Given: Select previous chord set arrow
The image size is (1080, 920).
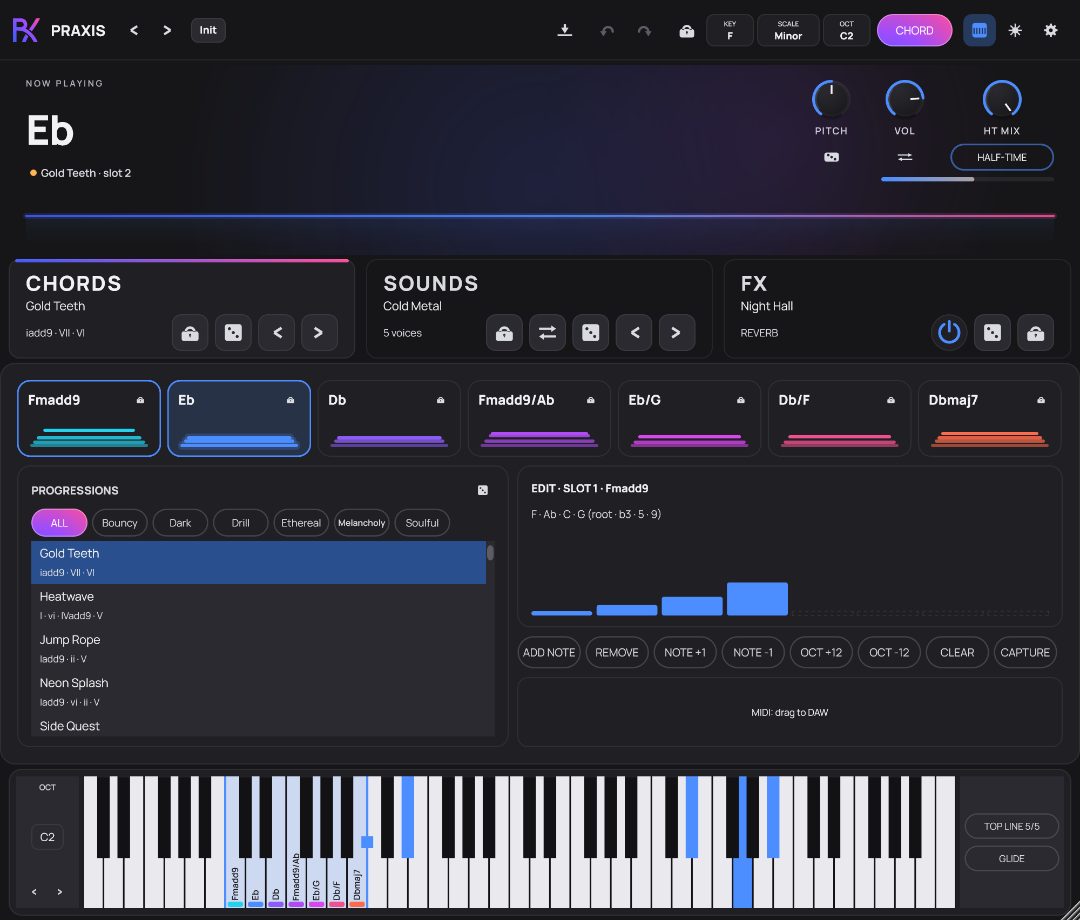Looking at the screenshot, I should 276,333.
